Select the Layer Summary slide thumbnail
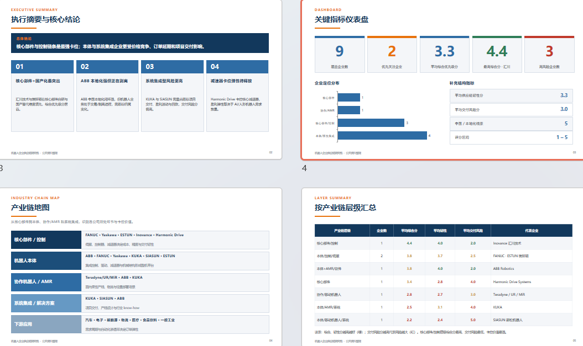Image resolution: width=583 pixels, height=346 pixels. pos(443,267)
